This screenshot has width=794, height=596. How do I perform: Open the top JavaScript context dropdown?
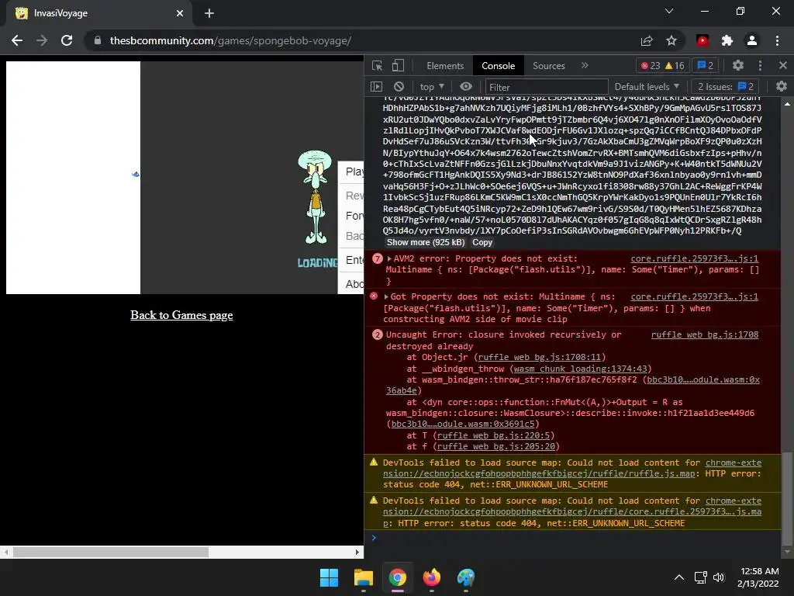tap(432, 87)
